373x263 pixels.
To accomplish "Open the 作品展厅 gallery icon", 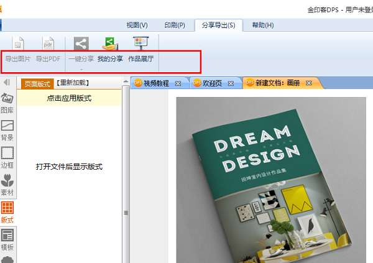I will [x=141, y=43].
